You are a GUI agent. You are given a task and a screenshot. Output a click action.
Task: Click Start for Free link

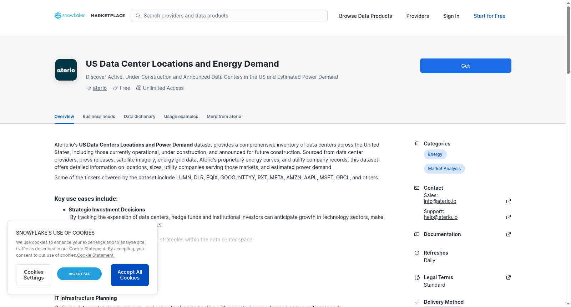(x=489, y=16)
